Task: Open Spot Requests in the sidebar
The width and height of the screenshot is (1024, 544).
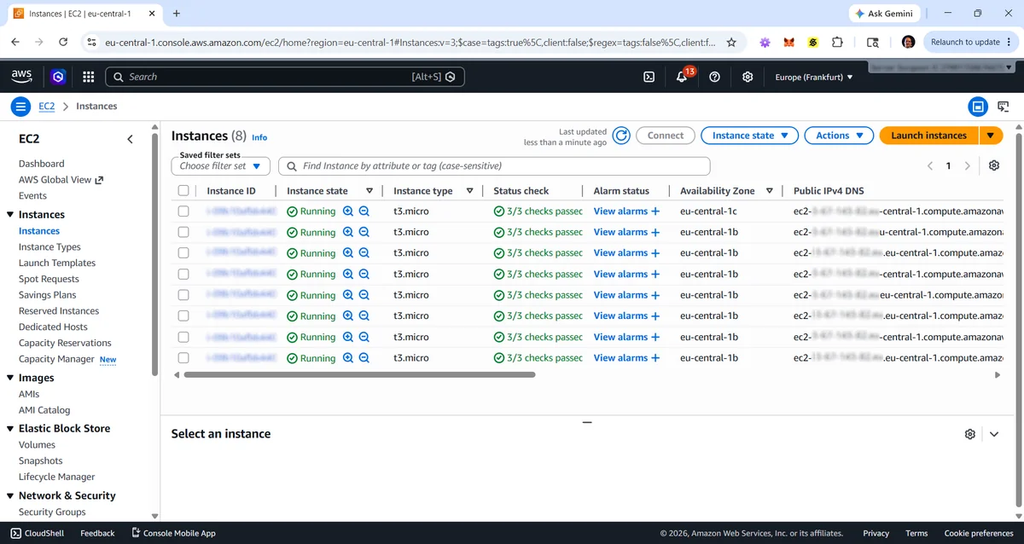Action: click(49, 280)
